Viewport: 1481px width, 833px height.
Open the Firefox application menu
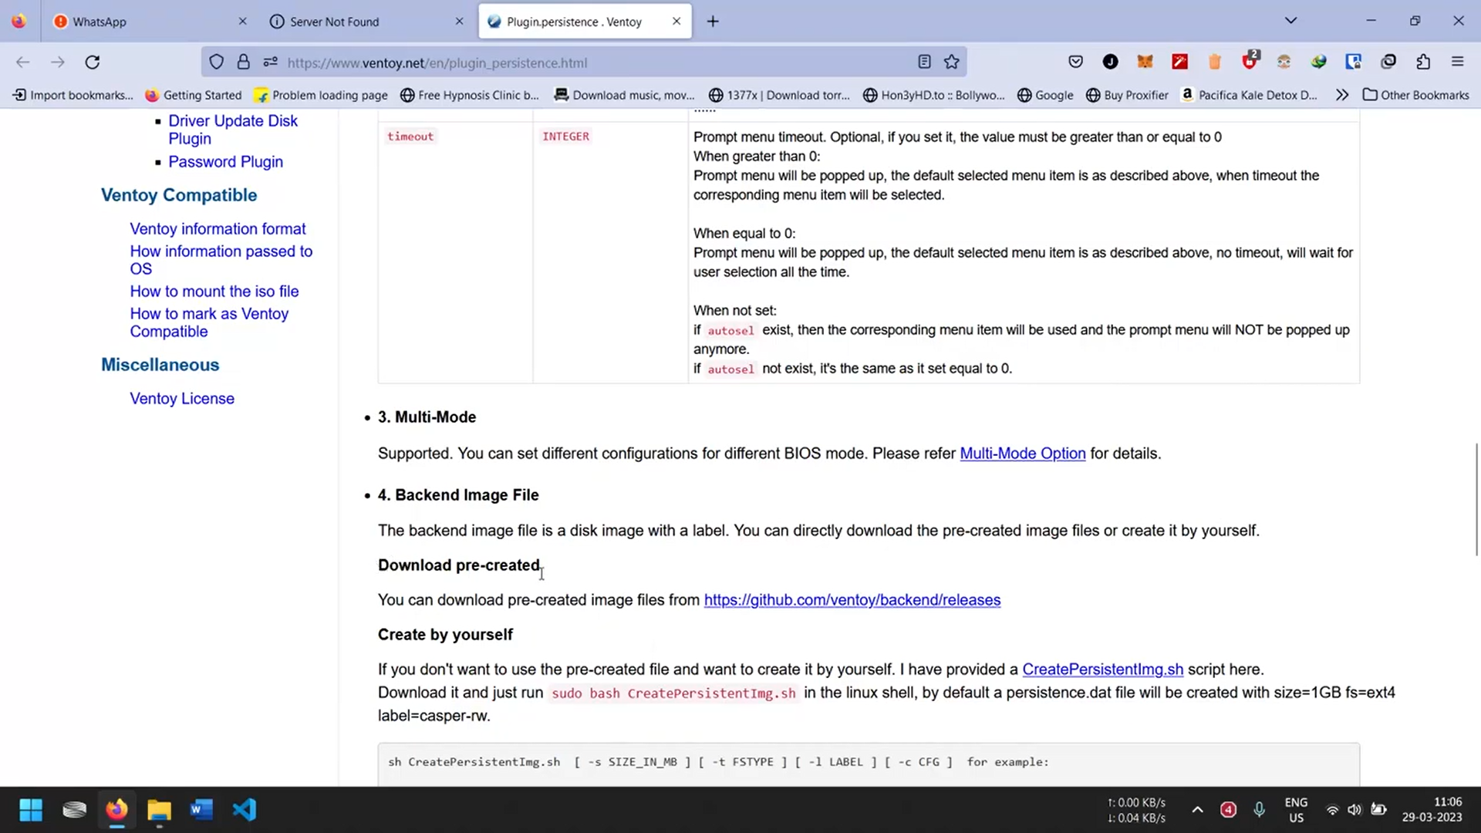[1458, 62]
